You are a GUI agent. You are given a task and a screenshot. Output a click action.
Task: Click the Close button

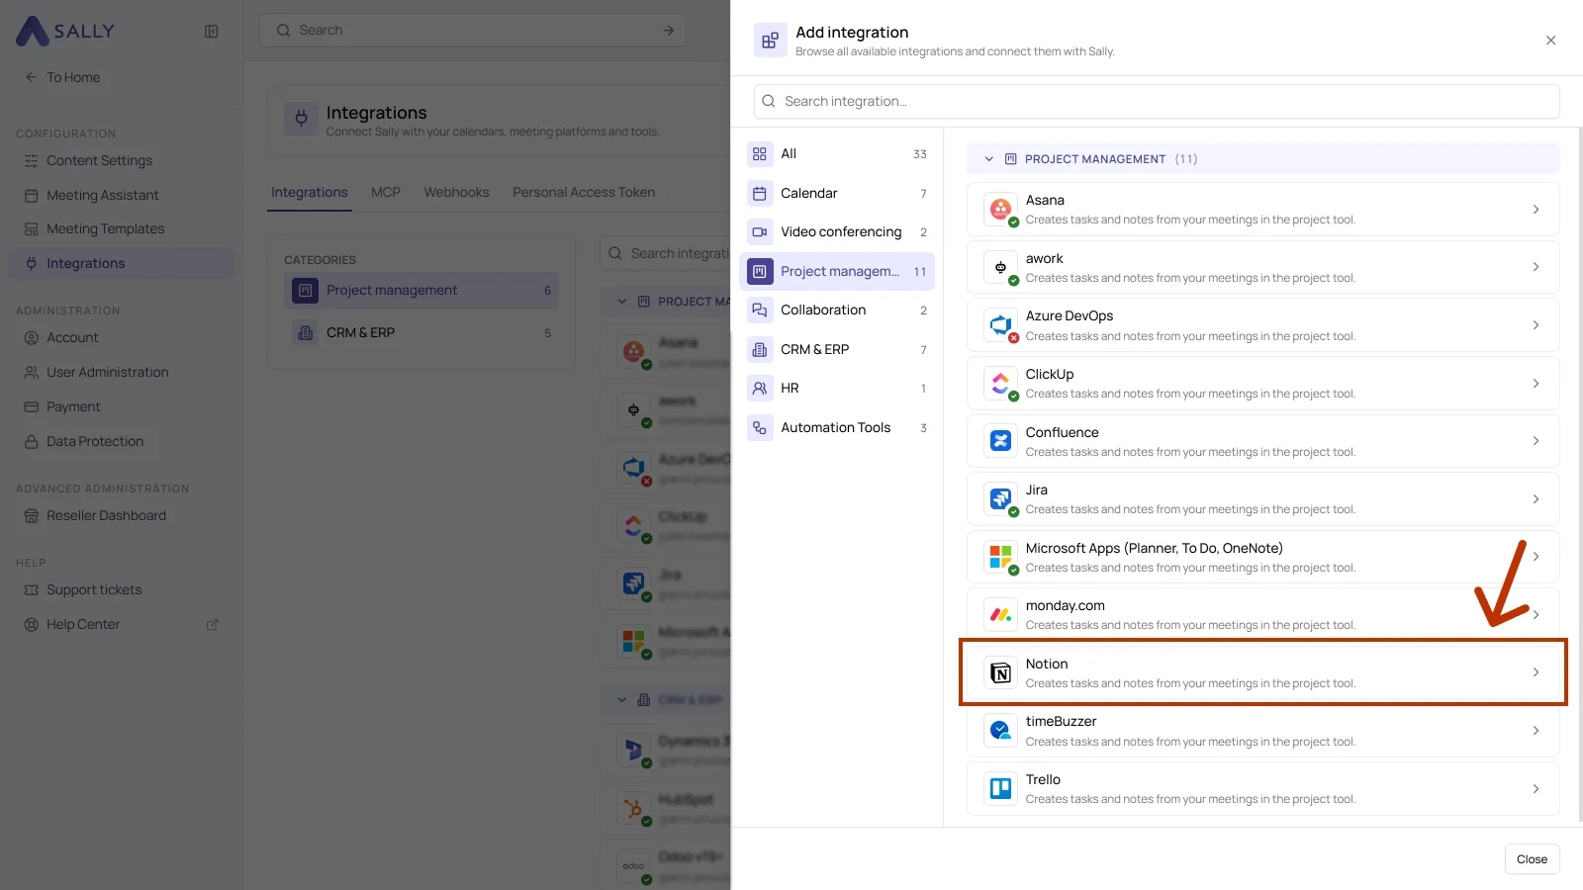pyautogui.click(x=1532, y=859)
